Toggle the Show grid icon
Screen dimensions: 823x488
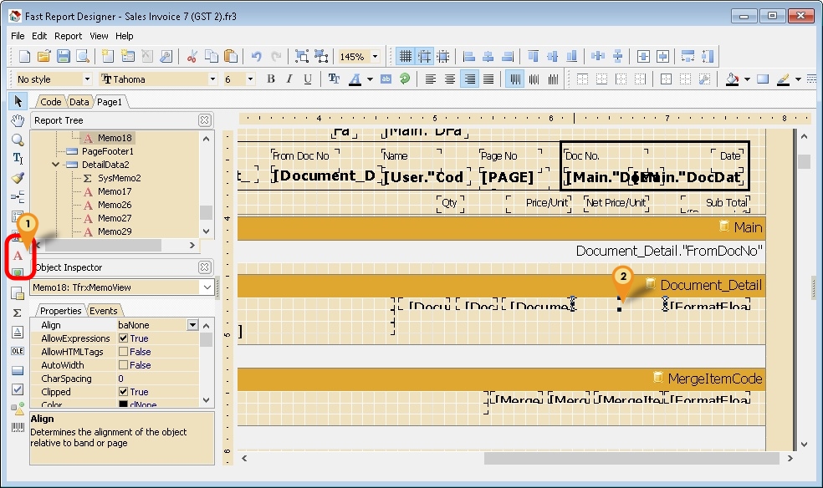(x=405, y=56)
